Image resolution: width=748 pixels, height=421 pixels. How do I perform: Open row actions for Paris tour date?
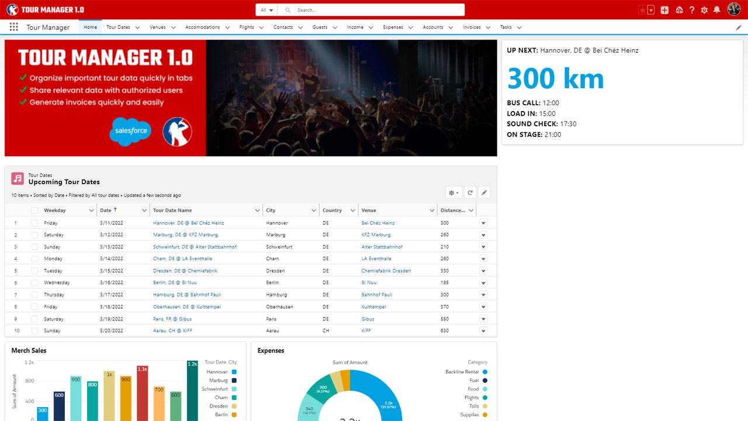click(x=483, y=319)
